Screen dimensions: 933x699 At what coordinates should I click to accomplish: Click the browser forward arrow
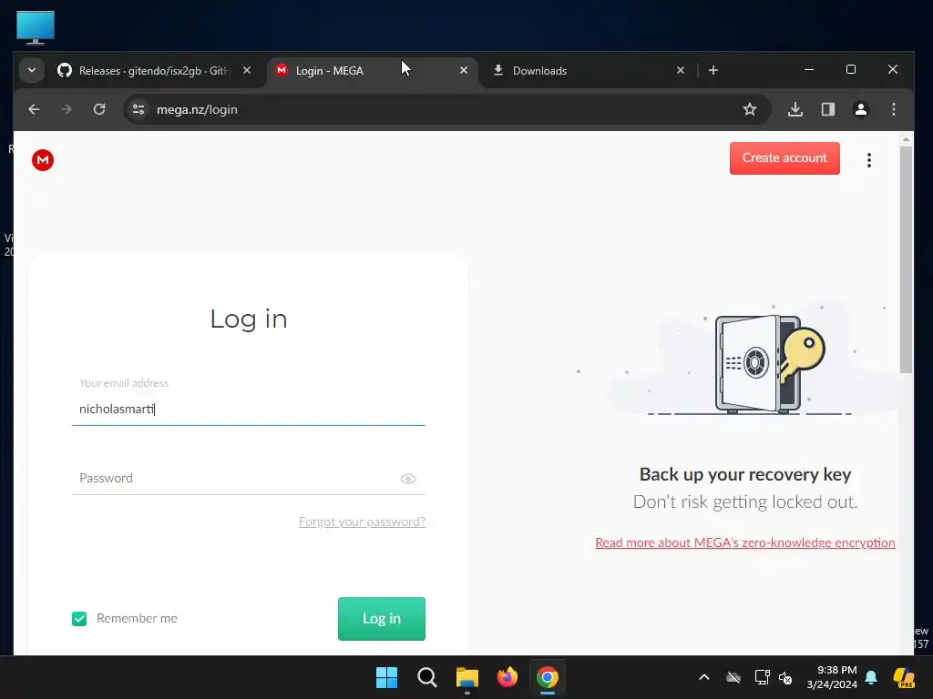coord(67,109)
